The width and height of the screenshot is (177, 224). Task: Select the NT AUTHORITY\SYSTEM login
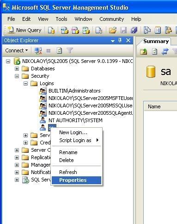75,120
